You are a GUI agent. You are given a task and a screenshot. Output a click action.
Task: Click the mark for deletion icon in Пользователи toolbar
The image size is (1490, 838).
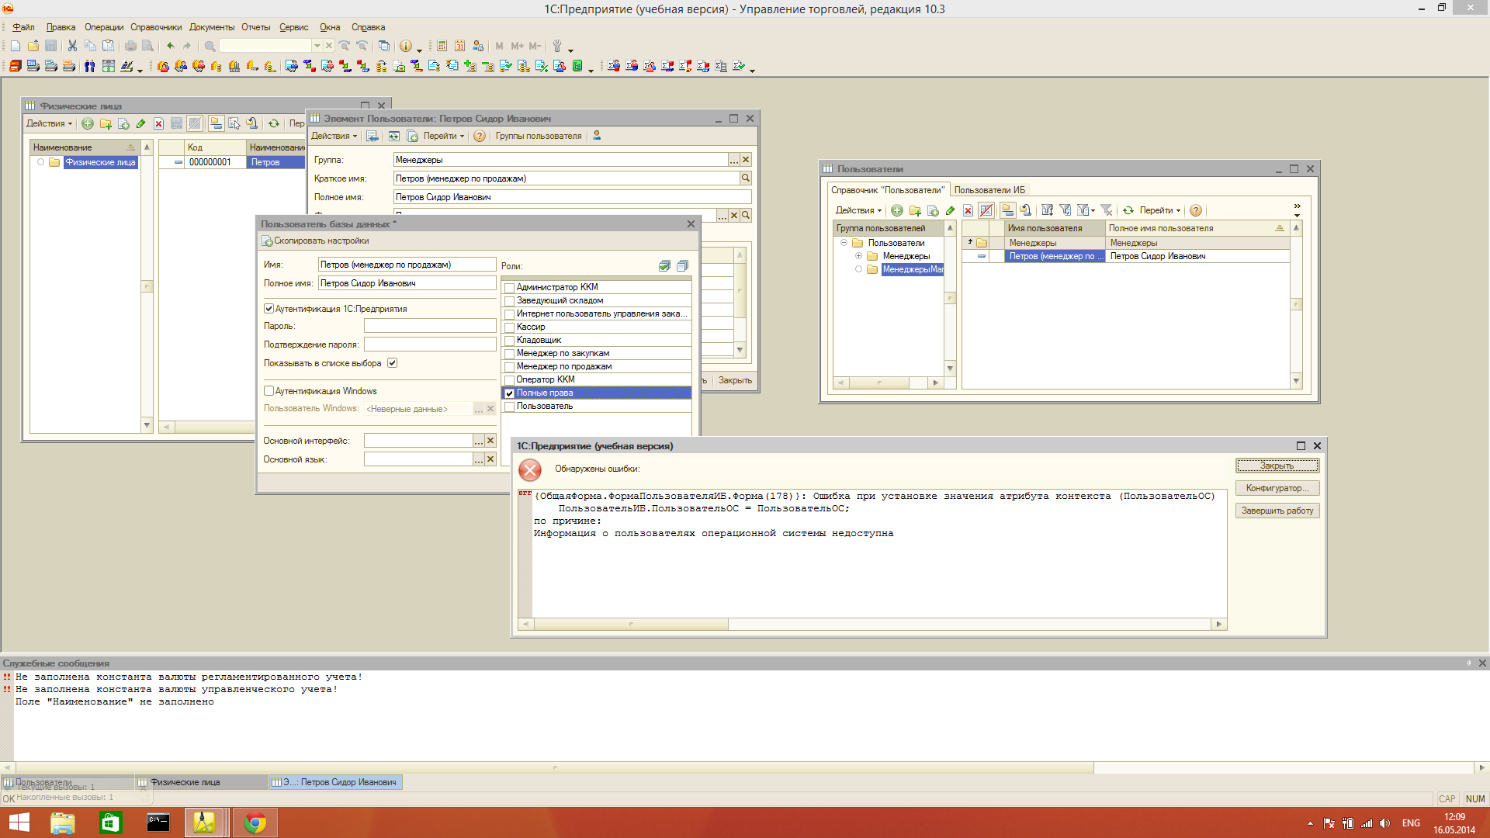(x=968, y=210)
